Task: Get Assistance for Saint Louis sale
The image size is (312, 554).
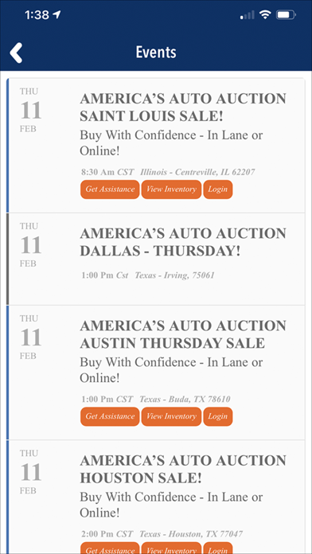Action: (110, 189)
